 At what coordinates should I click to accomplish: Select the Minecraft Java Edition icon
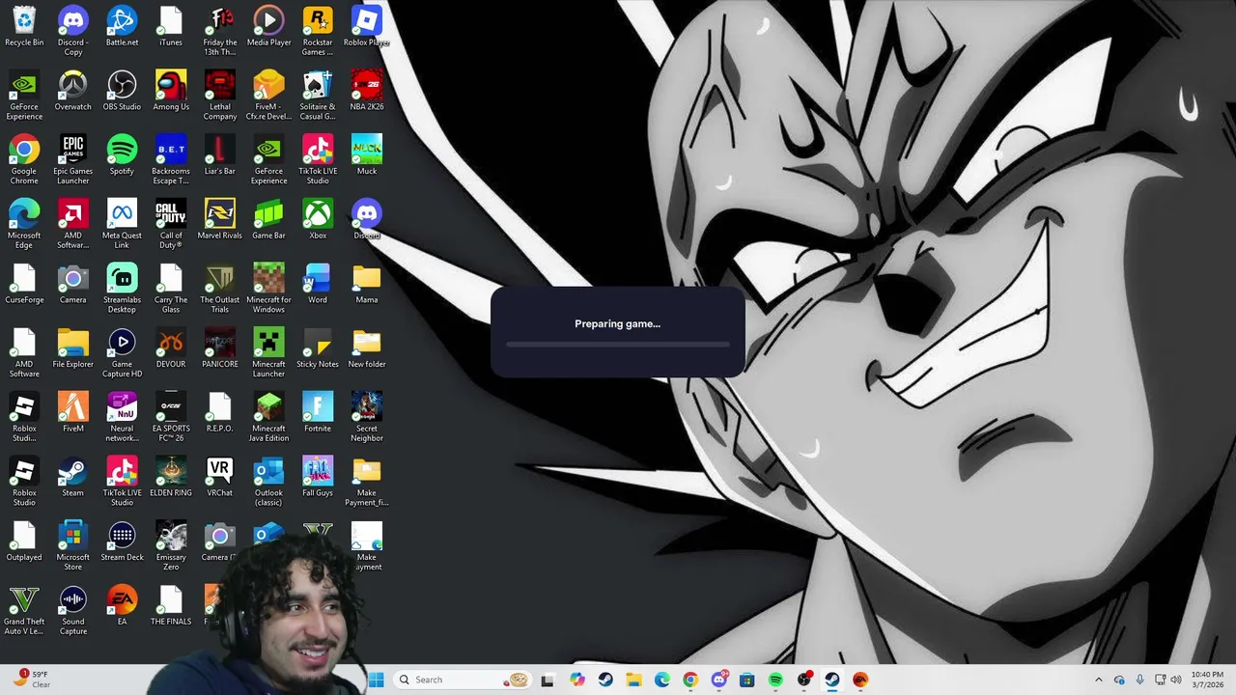[x=268, y=418]
